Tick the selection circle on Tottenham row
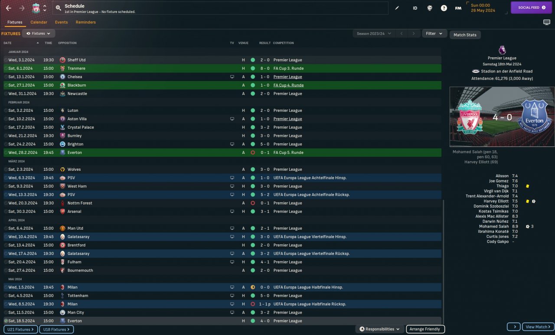 [6, 296]
